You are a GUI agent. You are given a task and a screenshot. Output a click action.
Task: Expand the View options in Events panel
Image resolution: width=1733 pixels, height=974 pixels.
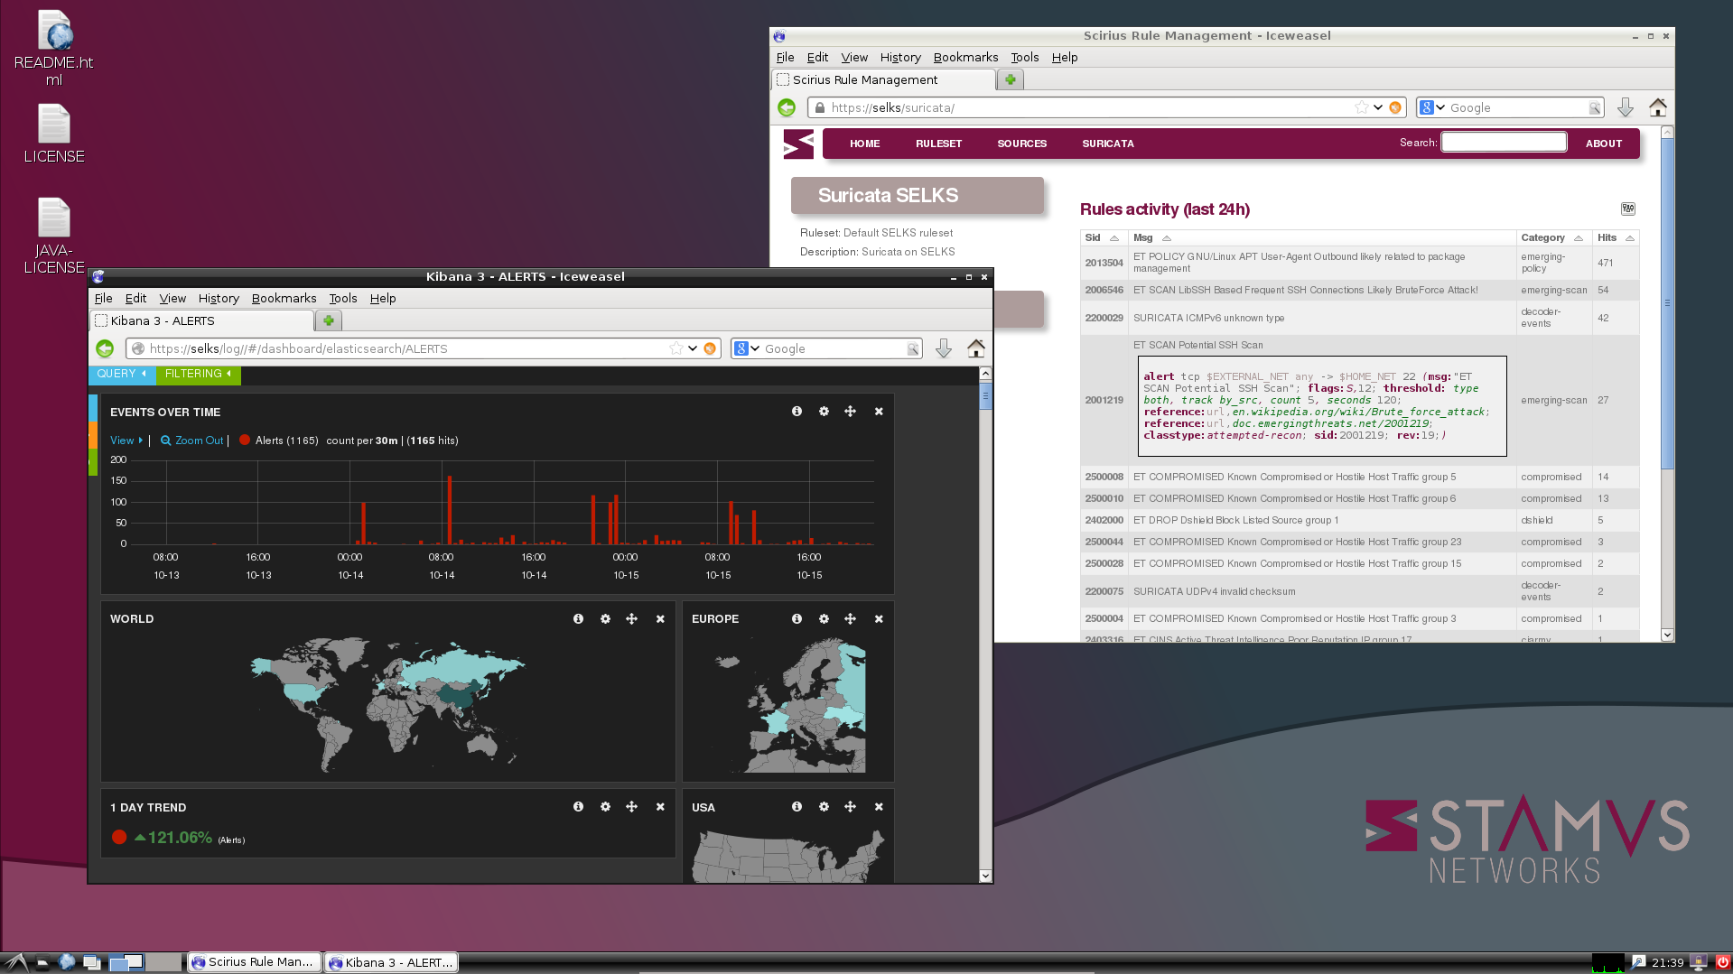click(x=126, y=441)
